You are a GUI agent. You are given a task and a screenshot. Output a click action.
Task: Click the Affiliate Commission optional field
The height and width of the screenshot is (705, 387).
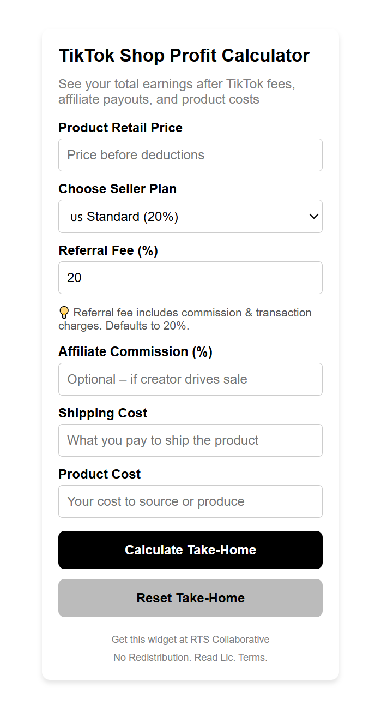(x=190, y=379)
